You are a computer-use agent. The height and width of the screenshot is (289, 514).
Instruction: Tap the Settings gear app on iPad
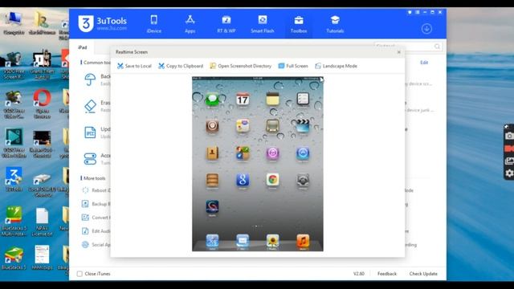(x=303, y=180)
